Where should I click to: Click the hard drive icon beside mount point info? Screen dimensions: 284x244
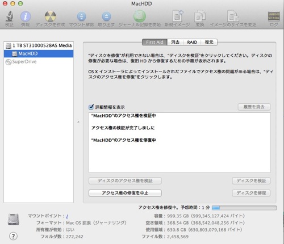pyautogui.click(x=14, y=220)
